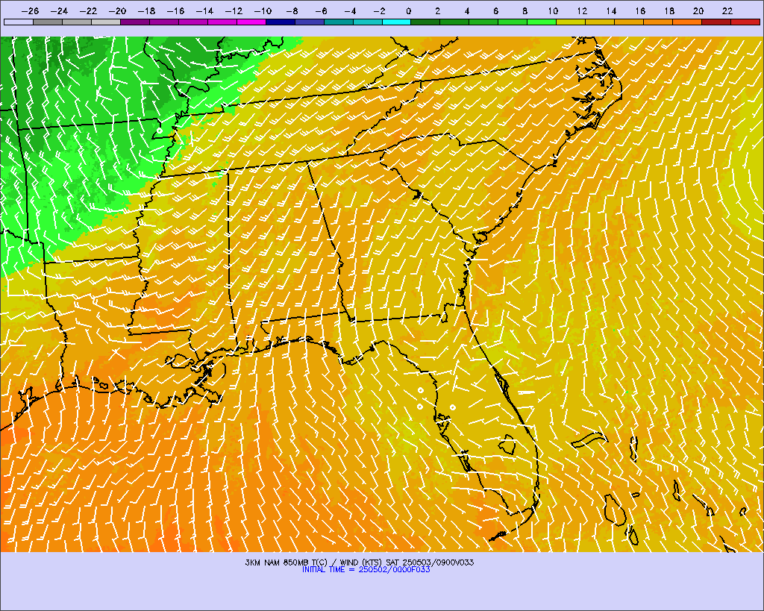Click the light green swatch between 6 and 8
Image resolution: width=764 pixels, height=611 pixels.
point(513,22)
